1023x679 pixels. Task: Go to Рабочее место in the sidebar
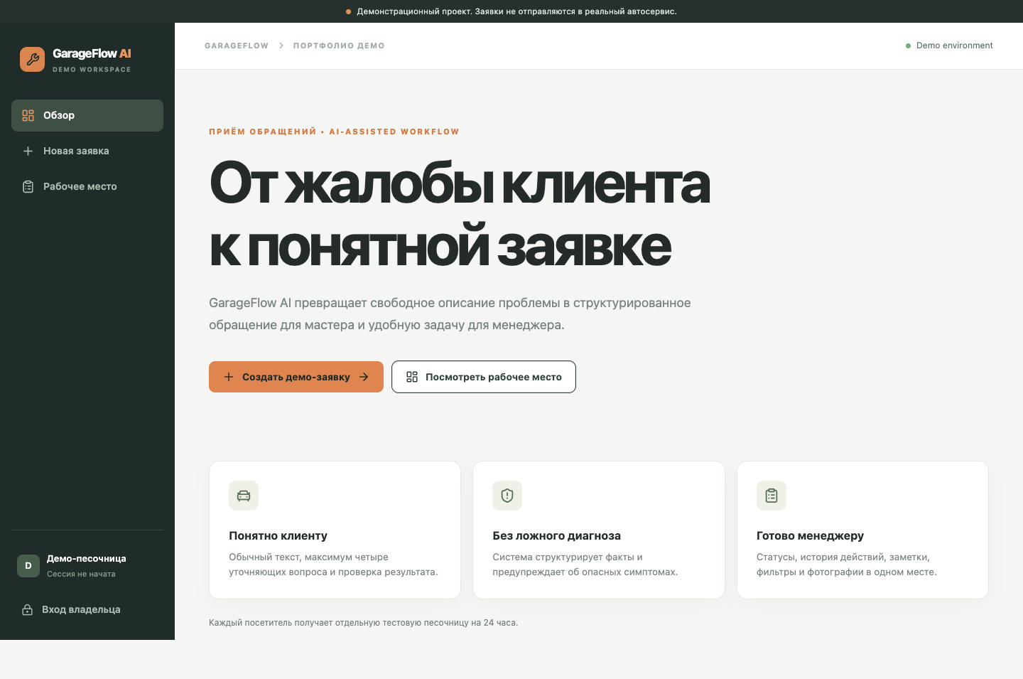click(x=87, y=186)
